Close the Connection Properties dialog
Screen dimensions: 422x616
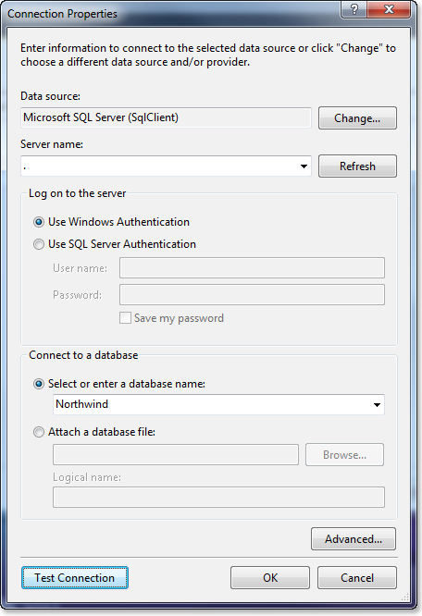(389, 9)
